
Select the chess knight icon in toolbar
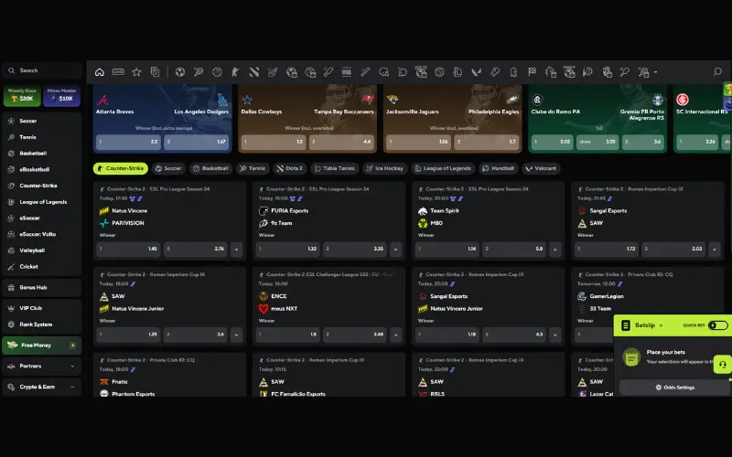tap(513, 72)
